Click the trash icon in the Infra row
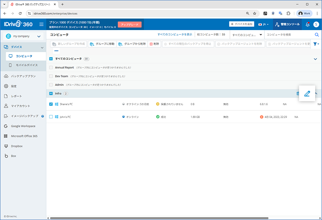This screenshot has width=322, height=220. tap(298, 94)
